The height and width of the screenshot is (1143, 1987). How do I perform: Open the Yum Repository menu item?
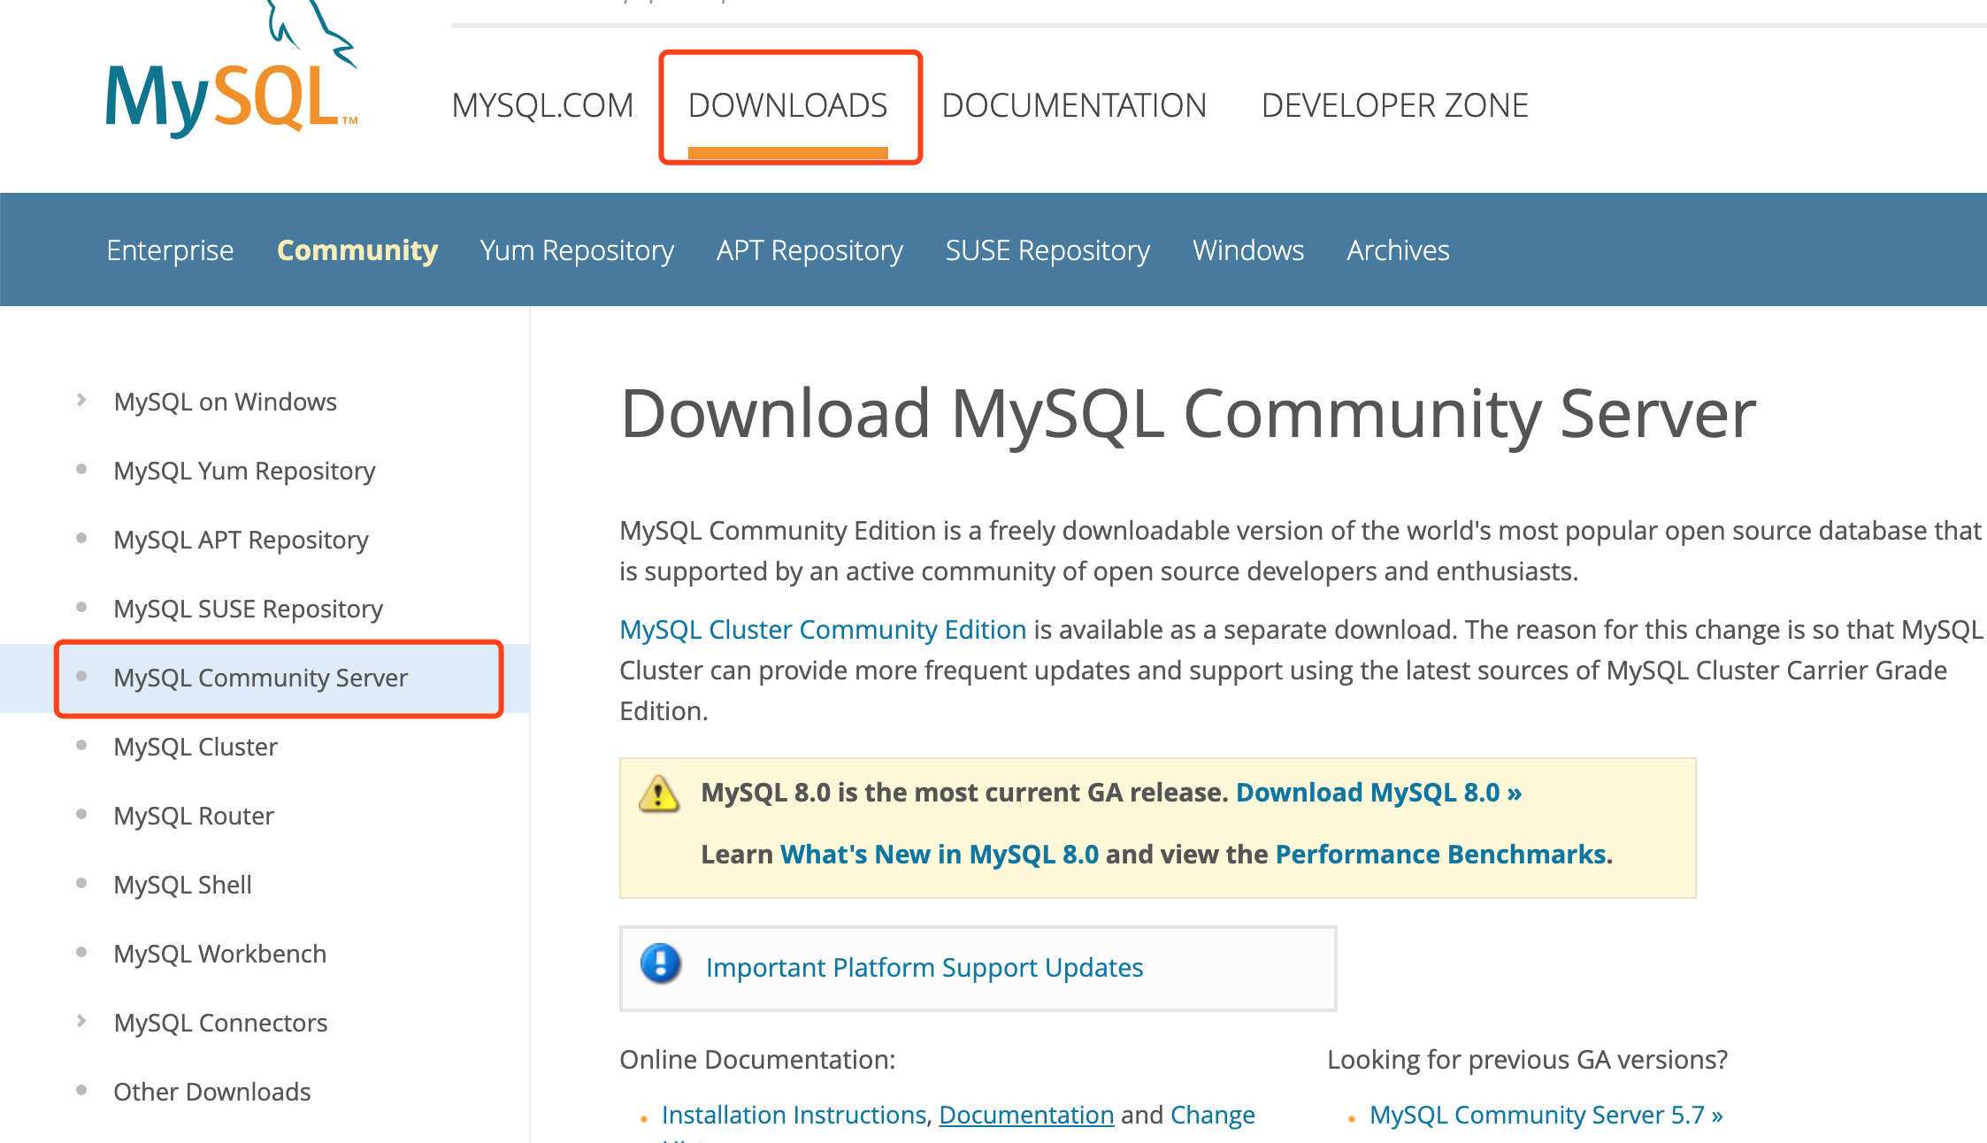577,250
